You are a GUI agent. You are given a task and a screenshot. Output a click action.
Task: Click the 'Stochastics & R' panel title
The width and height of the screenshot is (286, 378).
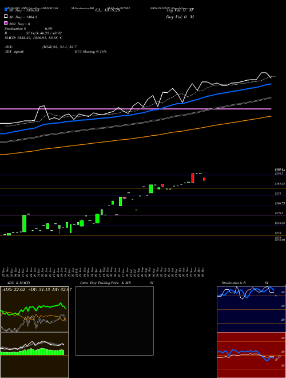(234, 283)
